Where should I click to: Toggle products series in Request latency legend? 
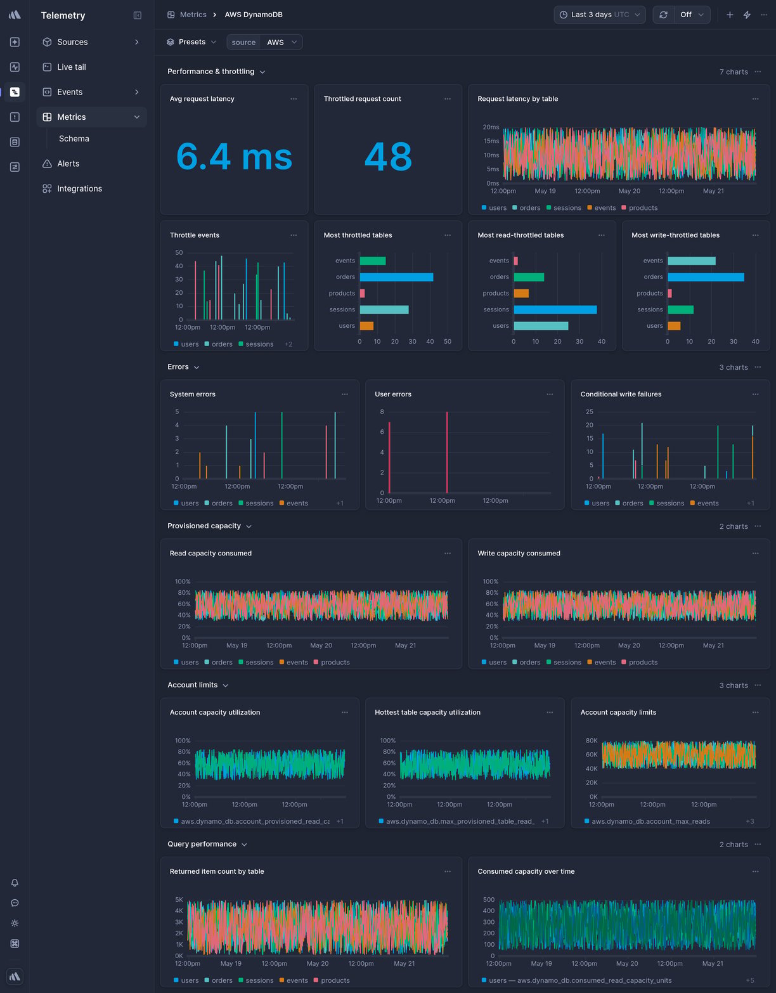tap(640, 208)
